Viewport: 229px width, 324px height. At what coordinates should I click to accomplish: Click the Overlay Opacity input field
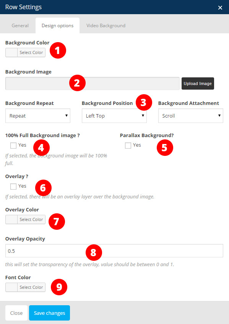pos(114,250)
